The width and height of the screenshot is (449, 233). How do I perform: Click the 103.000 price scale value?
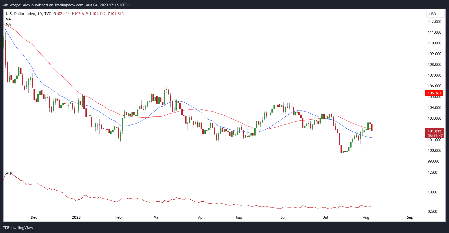(434, 118)
